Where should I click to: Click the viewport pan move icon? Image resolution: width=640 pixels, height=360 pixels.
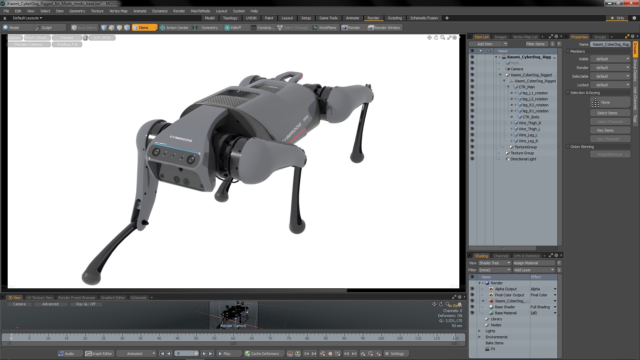point(429,37)
